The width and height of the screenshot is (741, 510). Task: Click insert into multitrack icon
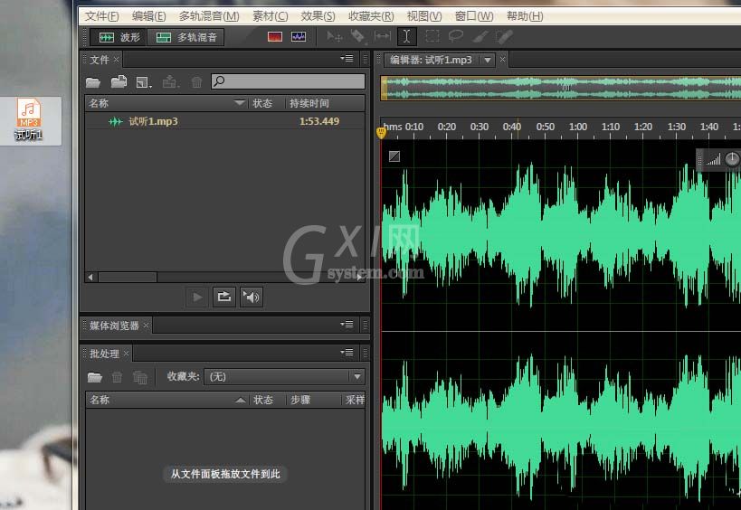(x=170, y=82)
